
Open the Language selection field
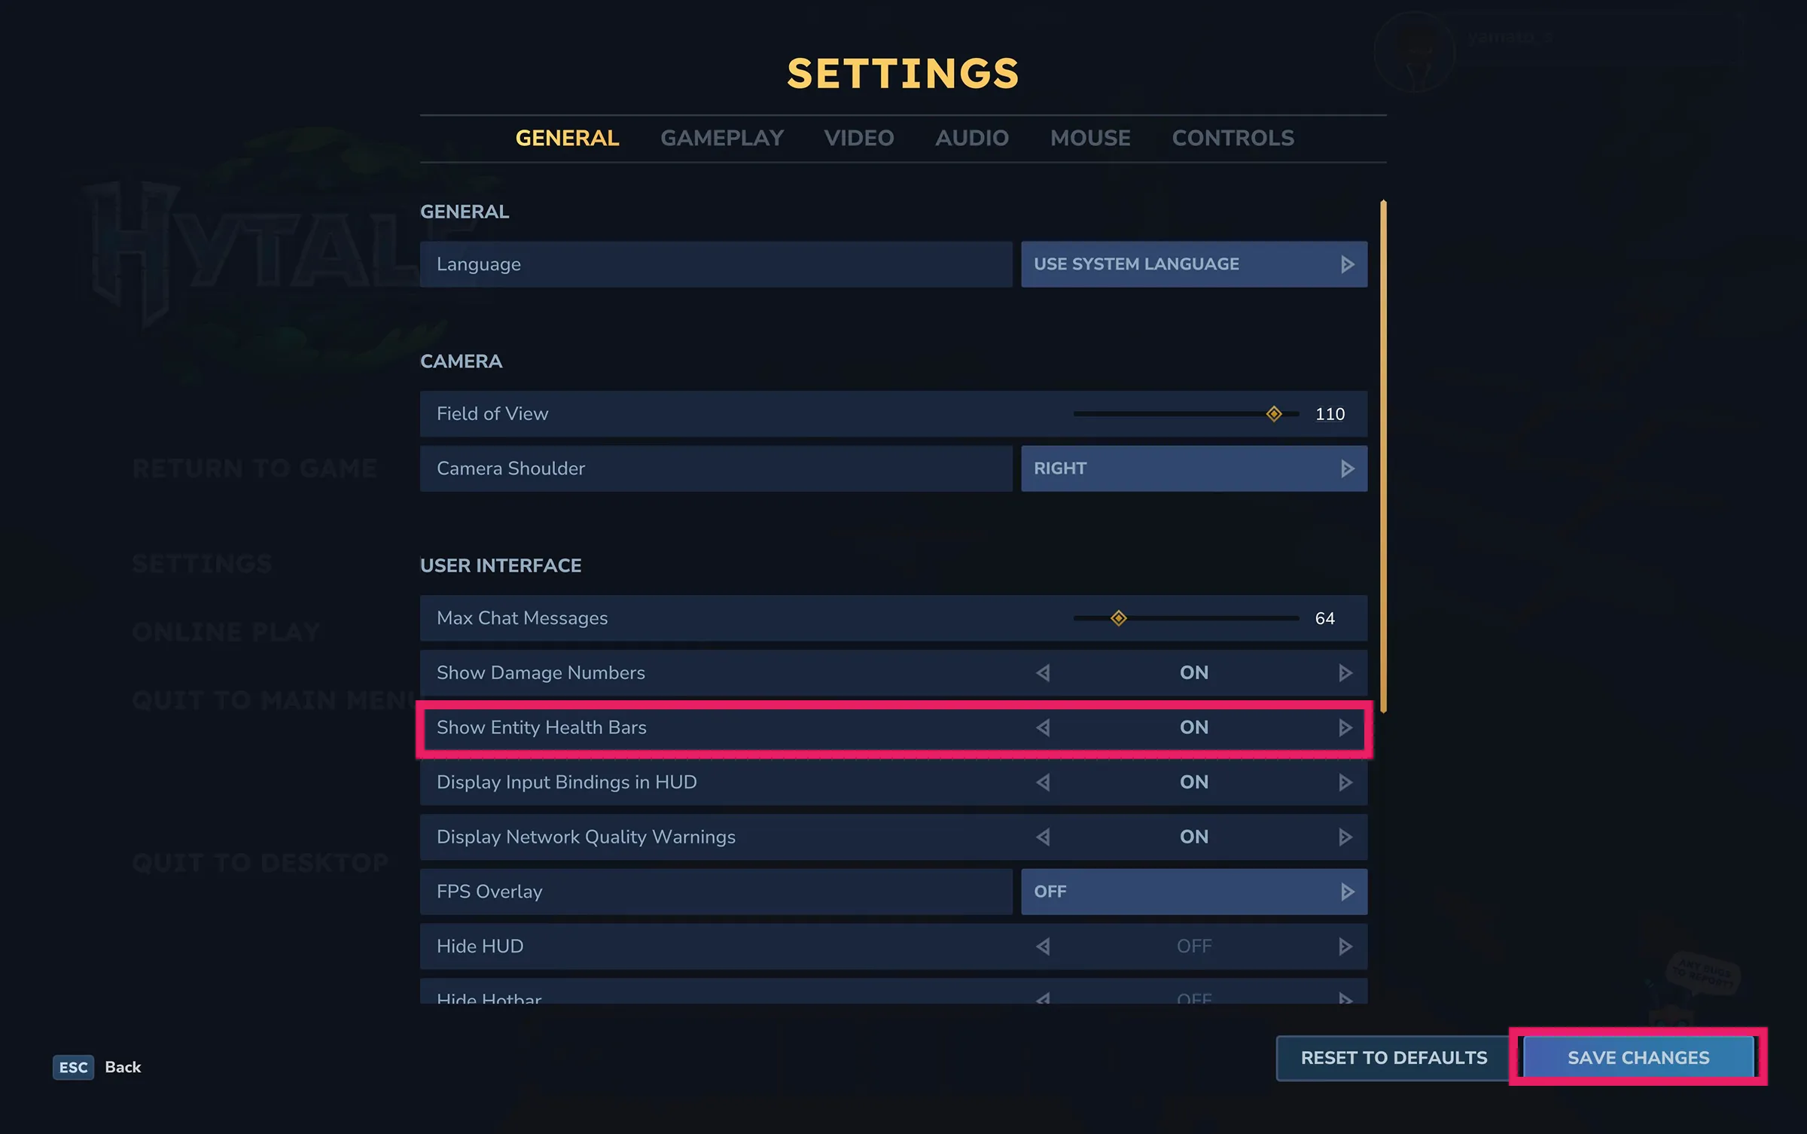tap(715, 264)
